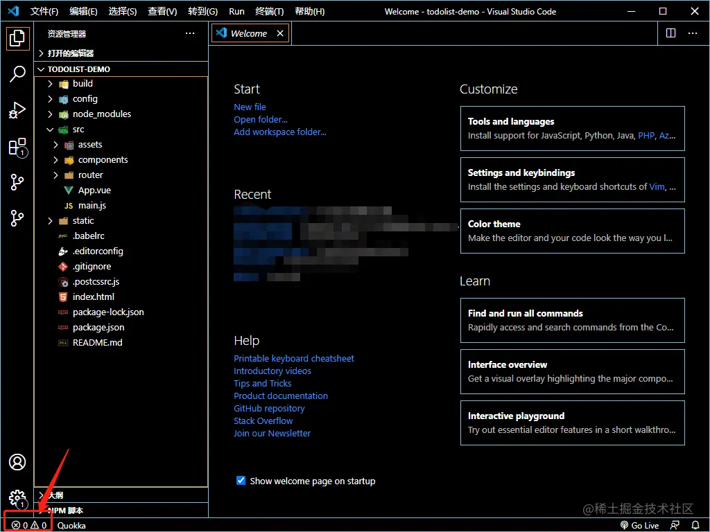Open the Interactive playground card
710x532 pixels.
(x=572, y=423)
